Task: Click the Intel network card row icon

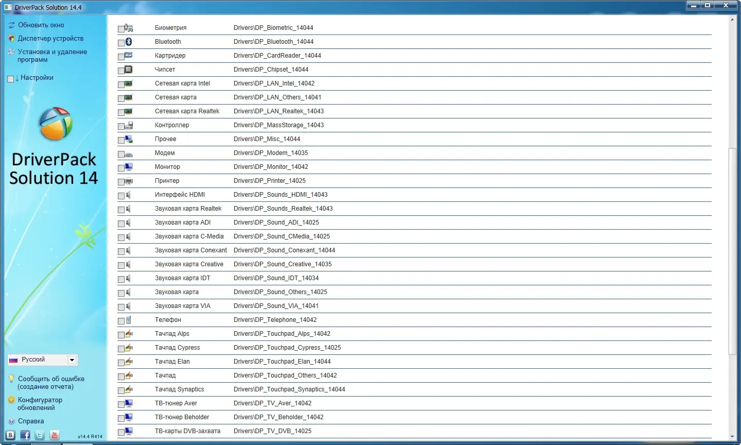Action: pos(129,83)
